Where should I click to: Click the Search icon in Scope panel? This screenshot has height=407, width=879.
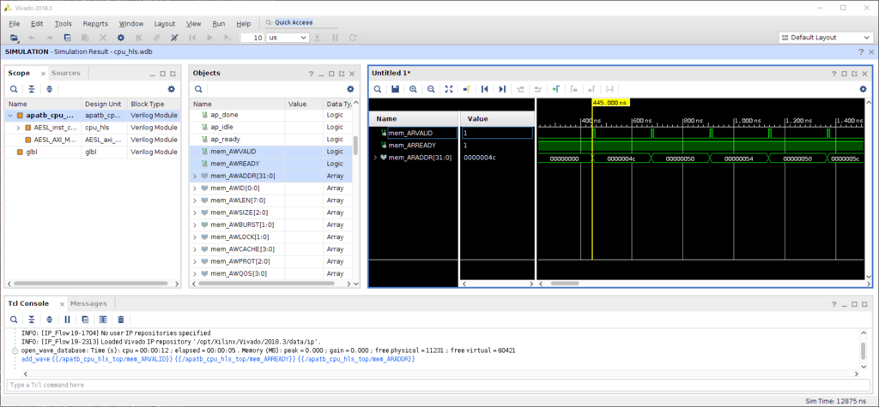14,89
